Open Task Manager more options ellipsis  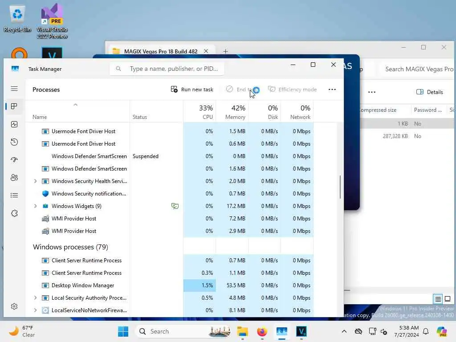(x=332, y=89)
